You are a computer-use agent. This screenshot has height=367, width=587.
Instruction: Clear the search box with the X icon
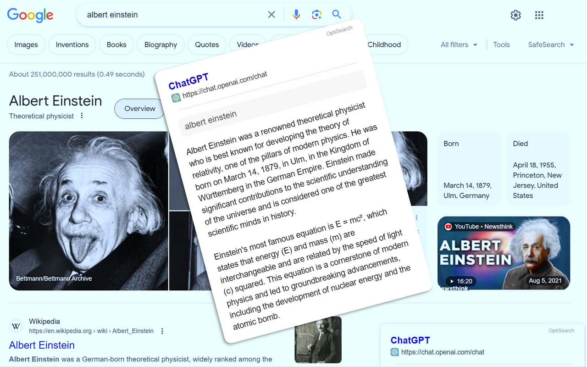pos(271,15)
